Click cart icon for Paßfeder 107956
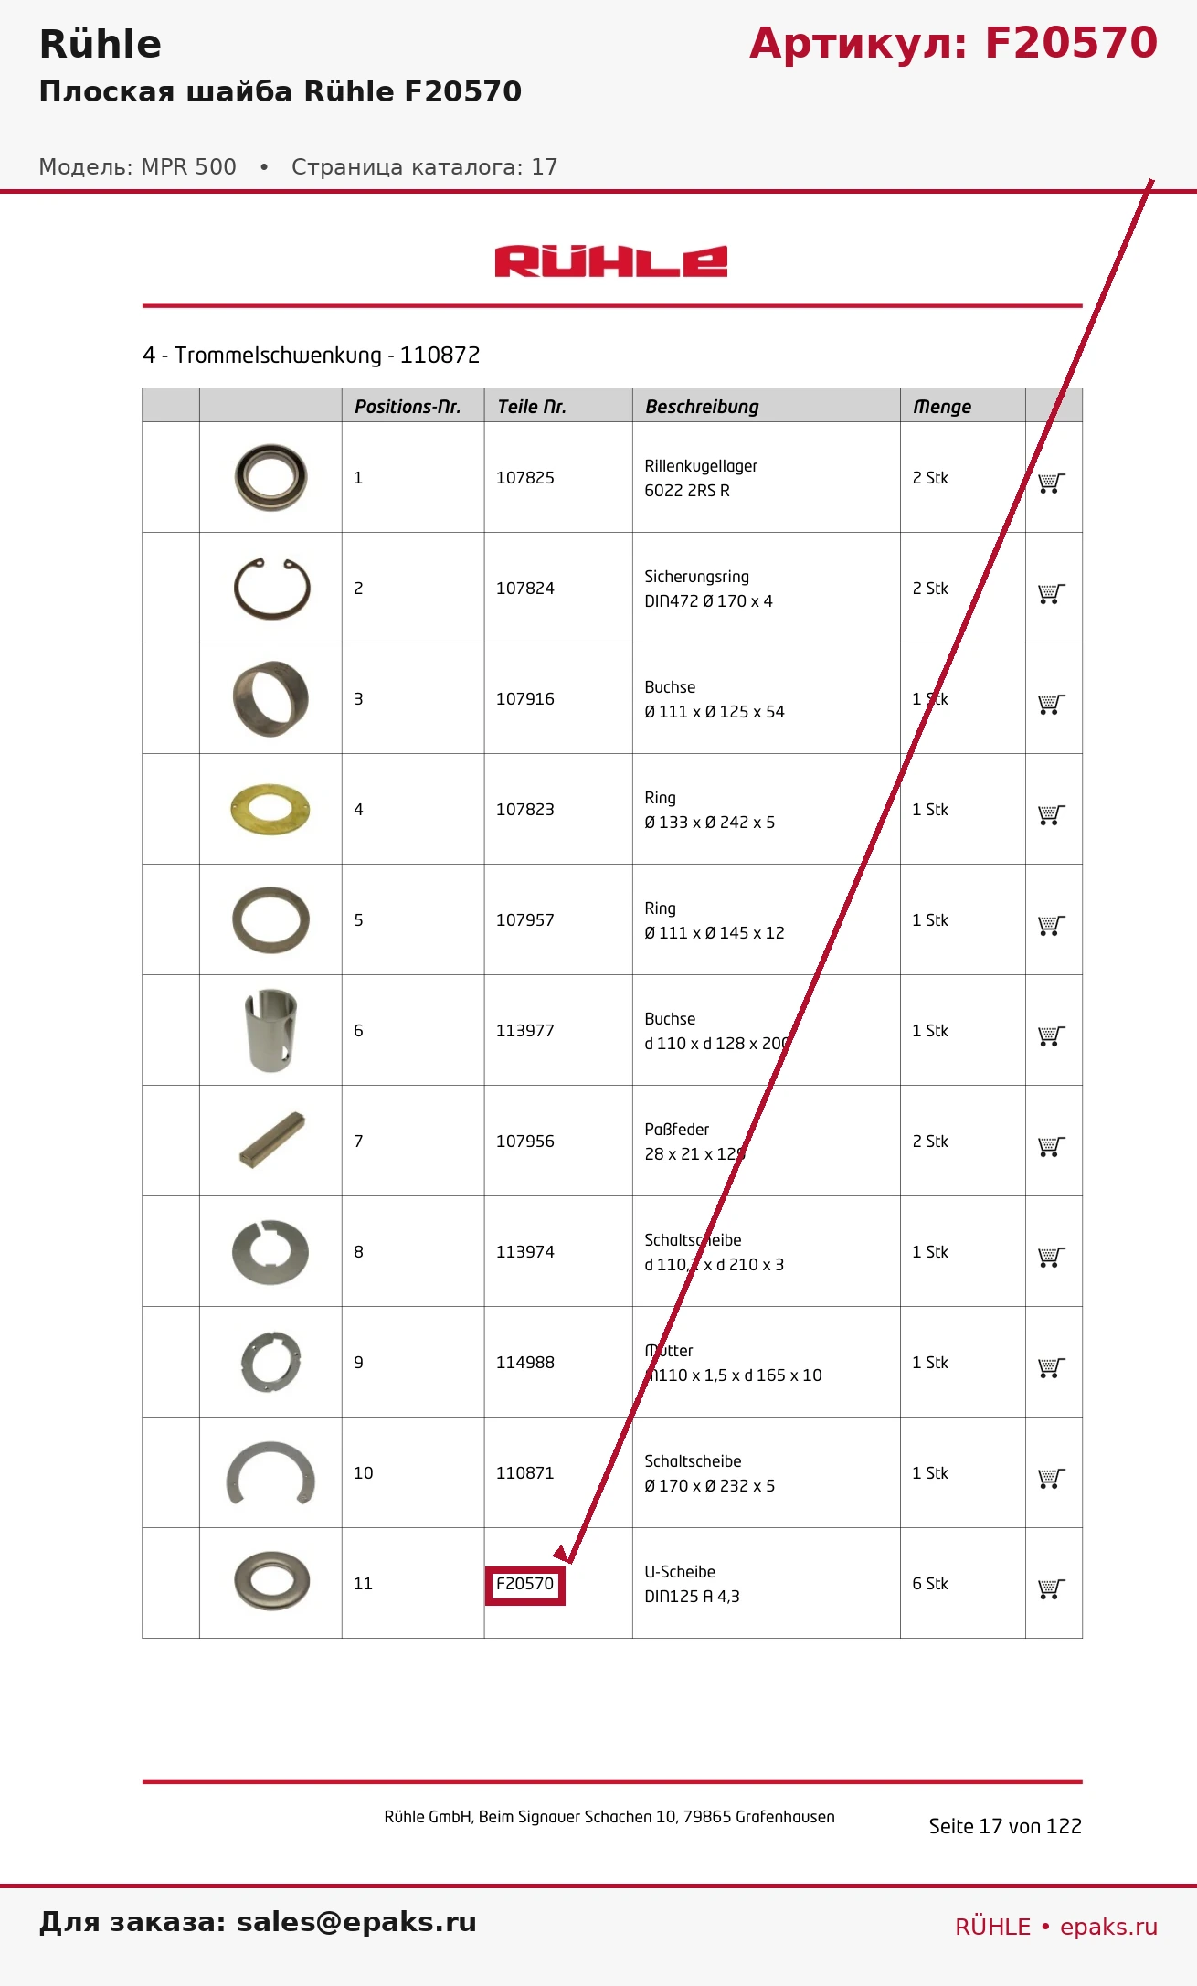The width and height of the screenshot is (1197, 1986). [1052, 1146]
